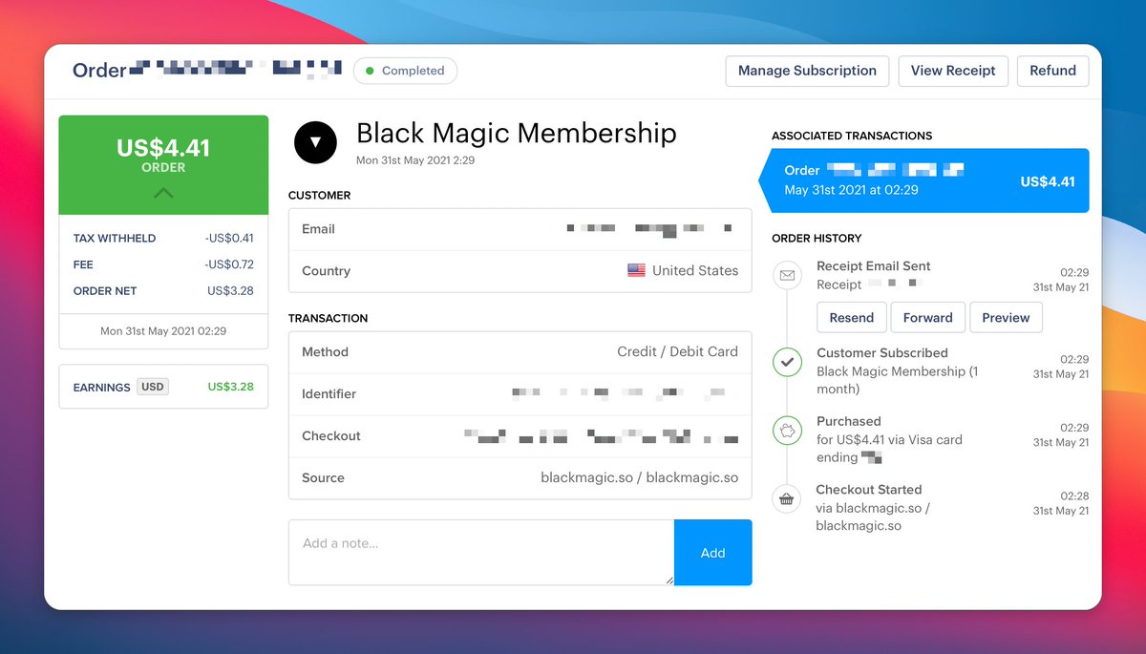Click the Customer Subscribed history entry title

[882, 352]
